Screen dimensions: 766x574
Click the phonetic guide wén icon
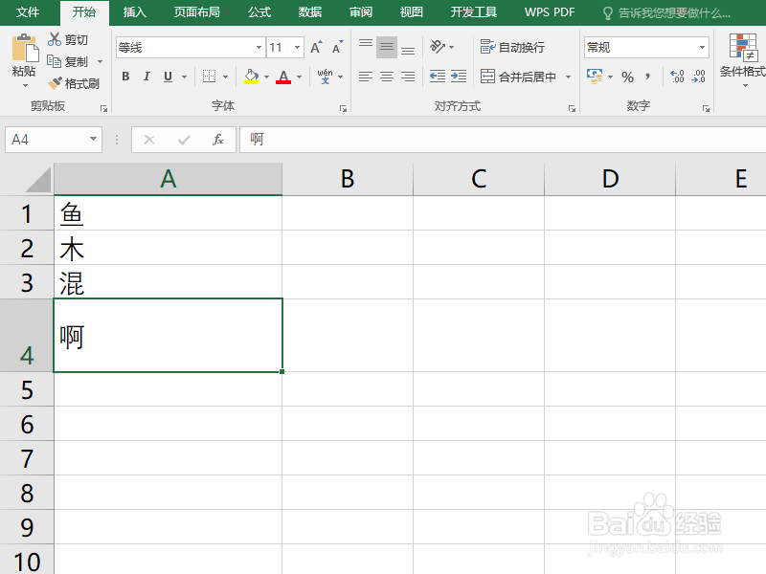pos(325,77)
